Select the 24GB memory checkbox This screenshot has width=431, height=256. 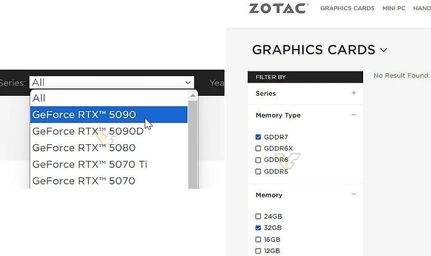[258, 216]
